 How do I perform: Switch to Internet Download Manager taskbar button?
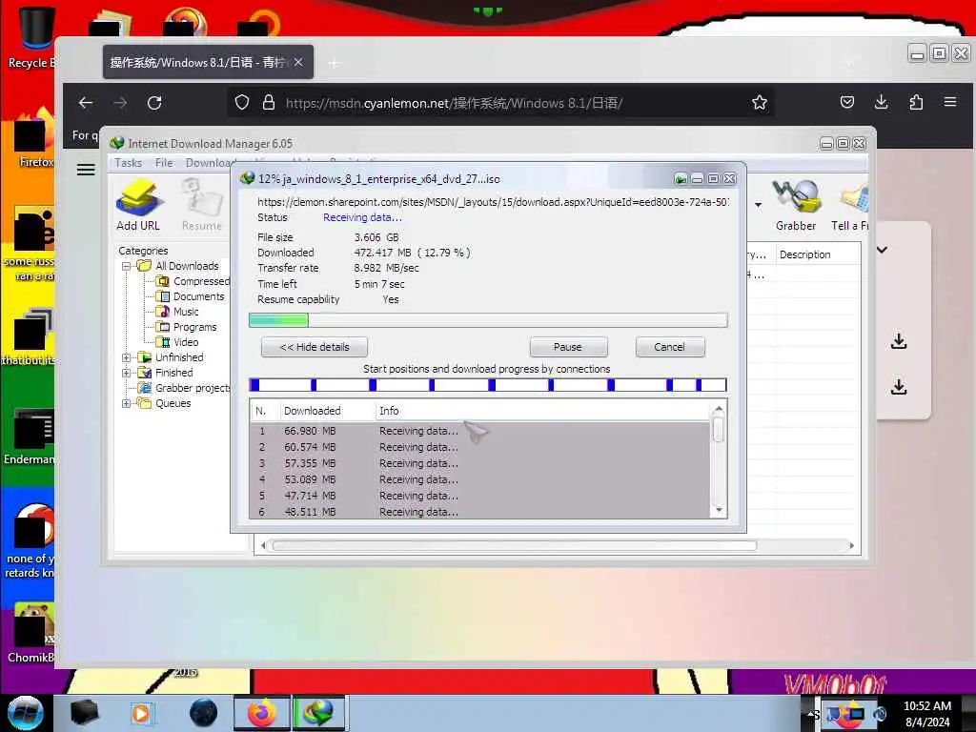[317, 713]
